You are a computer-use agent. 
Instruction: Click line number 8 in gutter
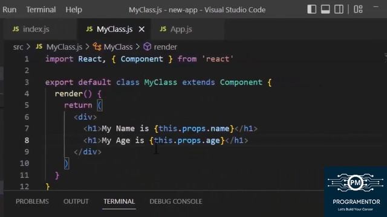click(27, 140)
